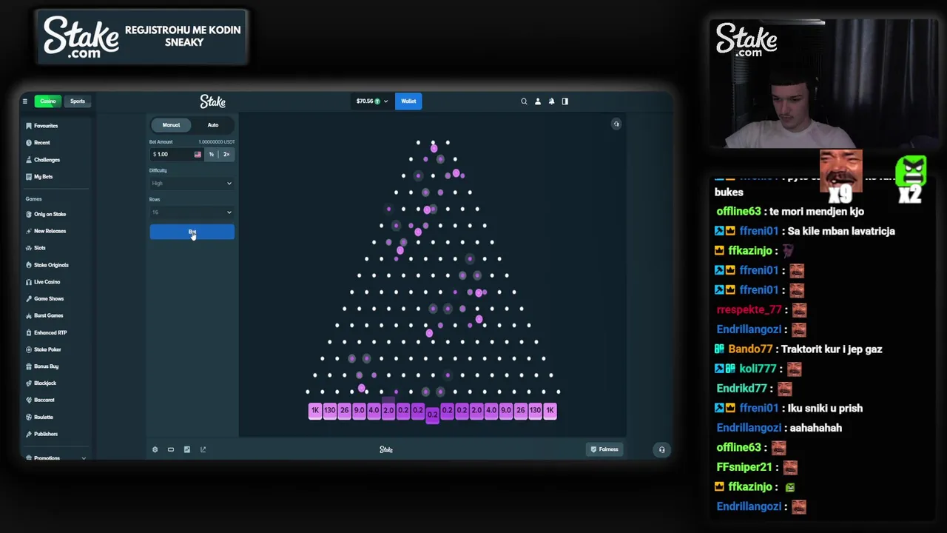Expand the Difficulty dropdown set to High
Screen dimensions: 947x533
(192, 184)
